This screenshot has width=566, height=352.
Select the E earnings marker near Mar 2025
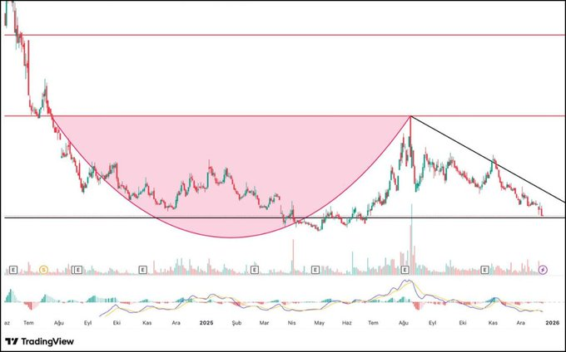pyautogui.click(x=255, y=269)
